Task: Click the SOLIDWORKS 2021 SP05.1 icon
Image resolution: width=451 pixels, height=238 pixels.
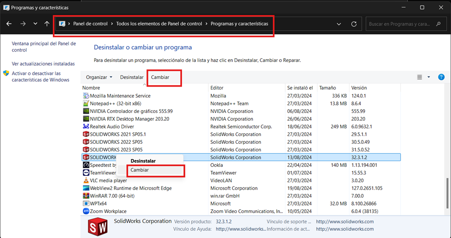Action: [x=85, y=134]
